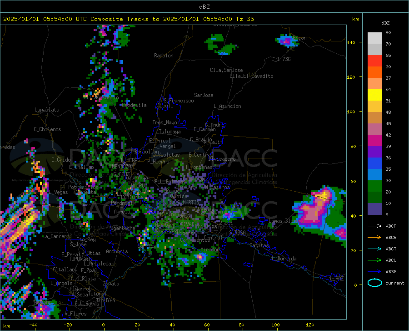The width and height of the screenshot is (409, 331).
Task: Click the orange VBCR arrow legend icon
Action: (x=374, y=238)
